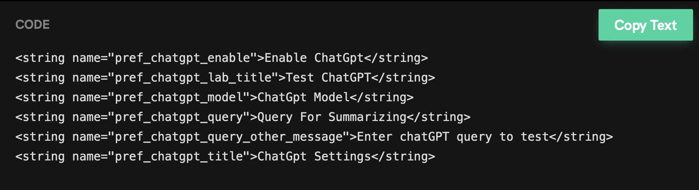Click the "ChatGpt Settings" string value

click(314, 156)
